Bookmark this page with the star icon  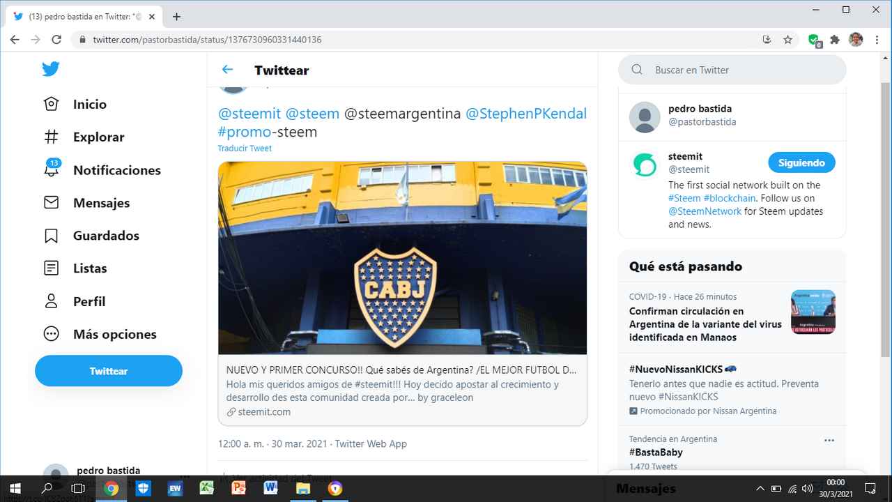(x=787, y=40)
